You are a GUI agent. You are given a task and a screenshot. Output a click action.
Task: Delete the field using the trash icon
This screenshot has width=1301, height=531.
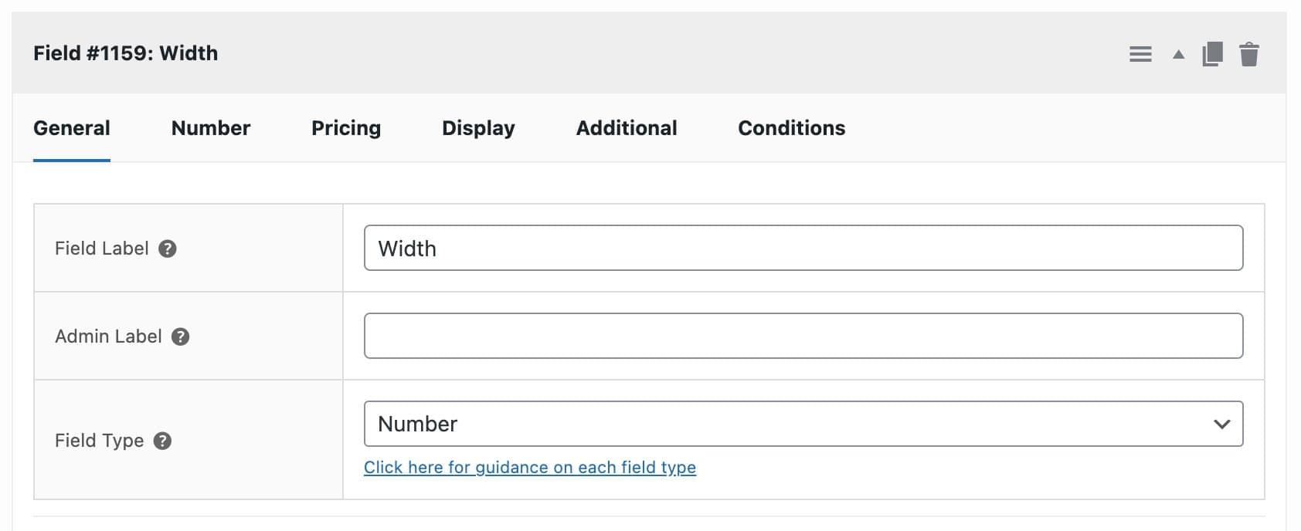coord(1249,54)
